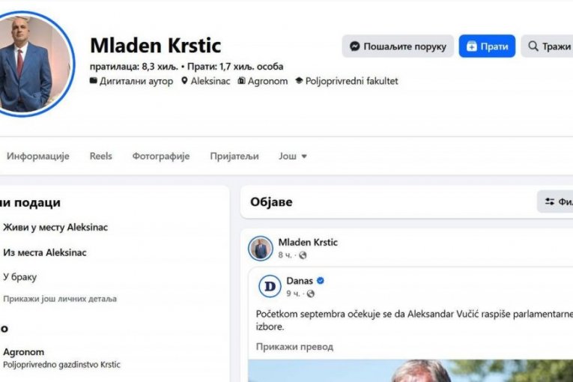Switch to the Пријатељи tab
Screen dimensions: 573x382
234,156
